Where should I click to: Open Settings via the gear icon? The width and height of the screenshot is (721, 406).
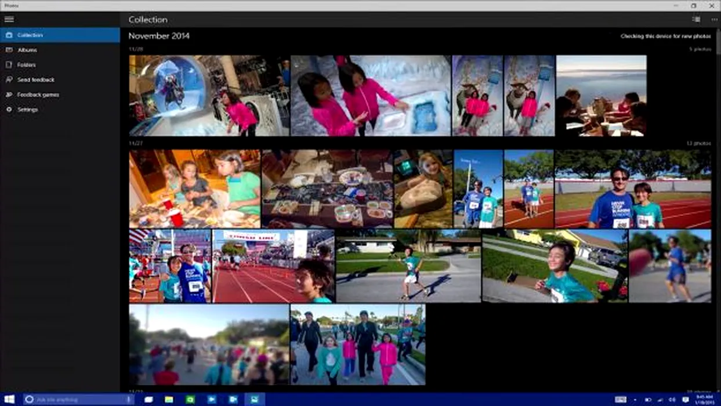click(9, 110)
